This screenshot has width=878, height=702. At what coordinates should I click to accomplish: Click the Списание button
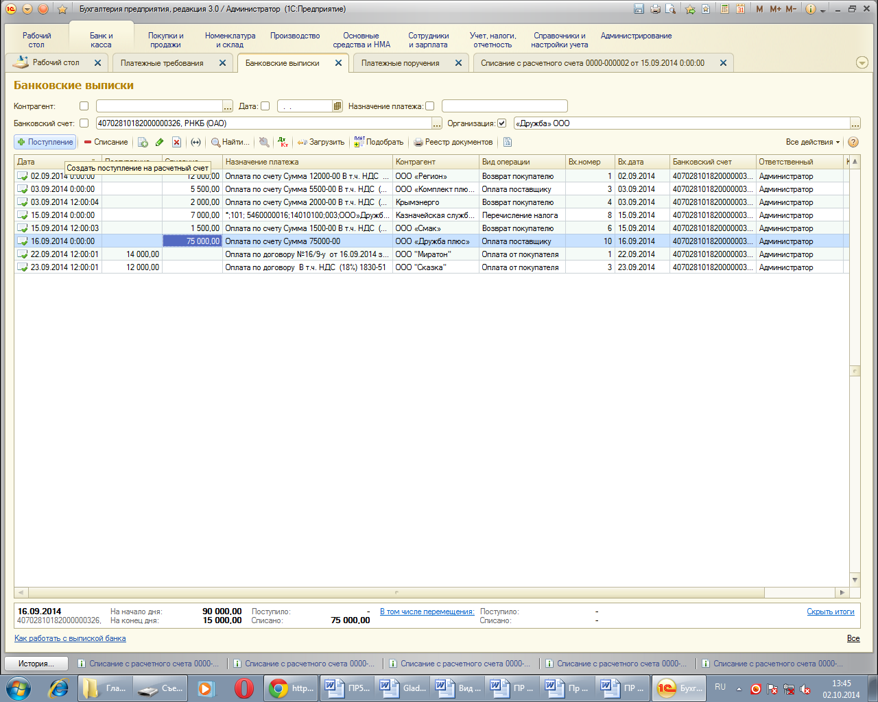click(106, 142)
